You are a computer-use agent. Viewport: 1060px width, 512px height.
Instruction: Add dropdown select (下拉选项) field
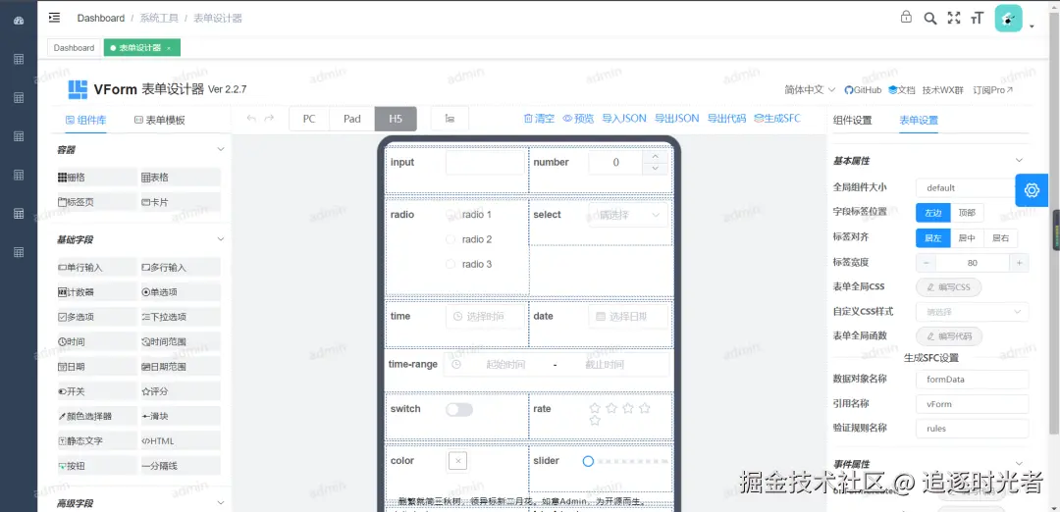click(x=180, y=317)
